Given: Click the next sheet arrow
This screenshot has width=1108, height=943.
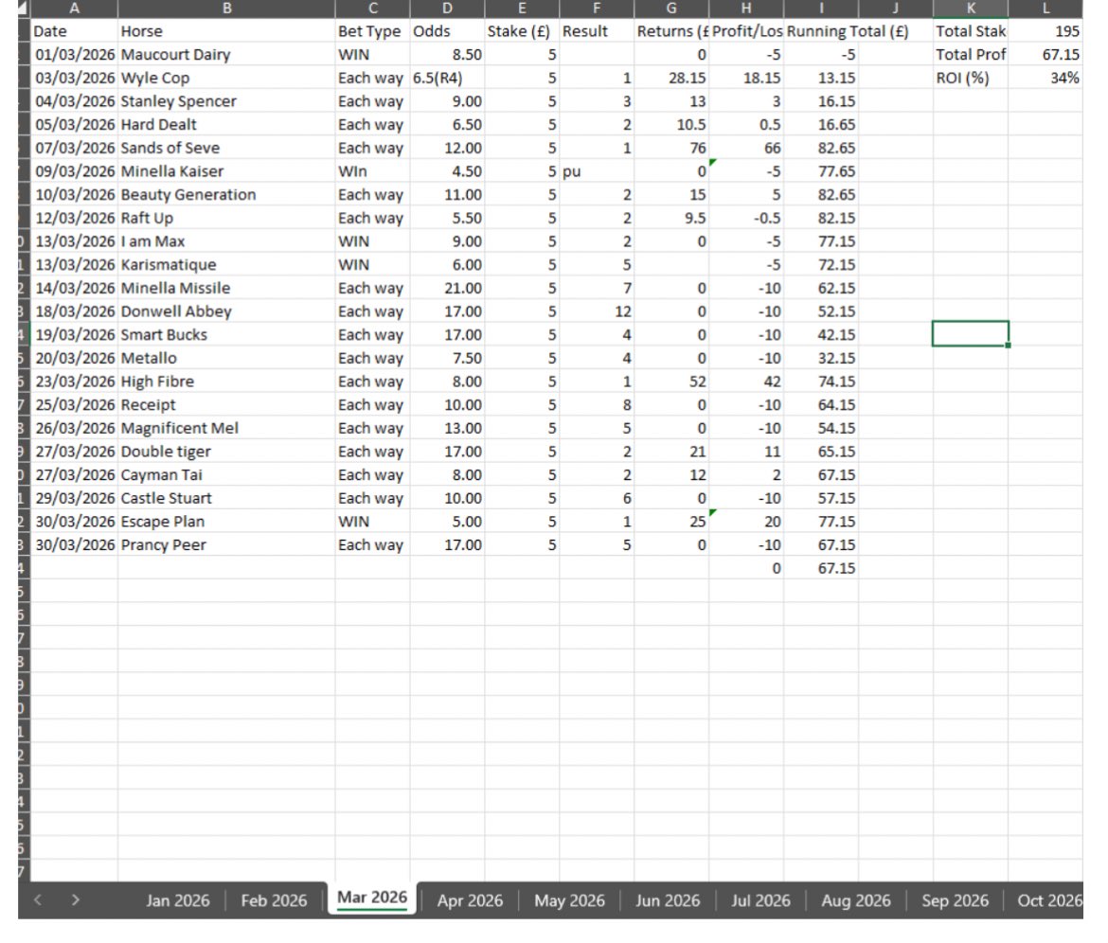Looking at the screenshot, I should [x=75, y=899].
